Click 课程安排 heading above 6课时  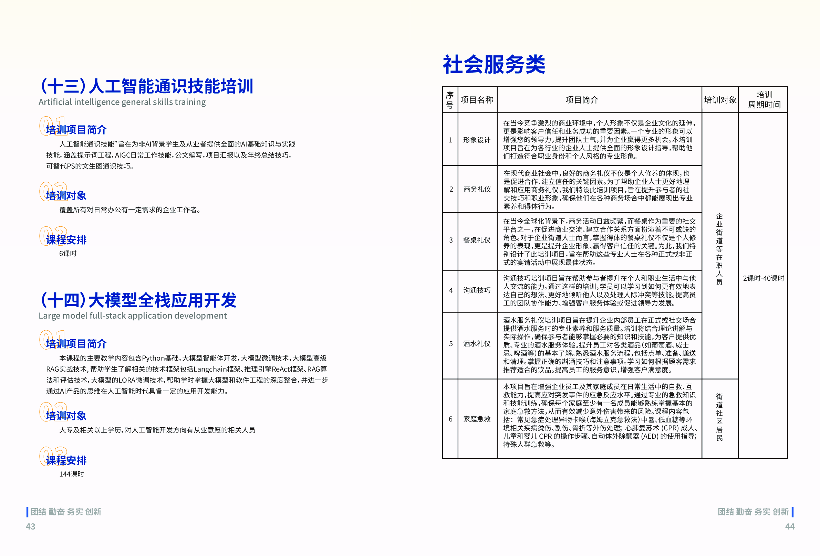point(66,240)
